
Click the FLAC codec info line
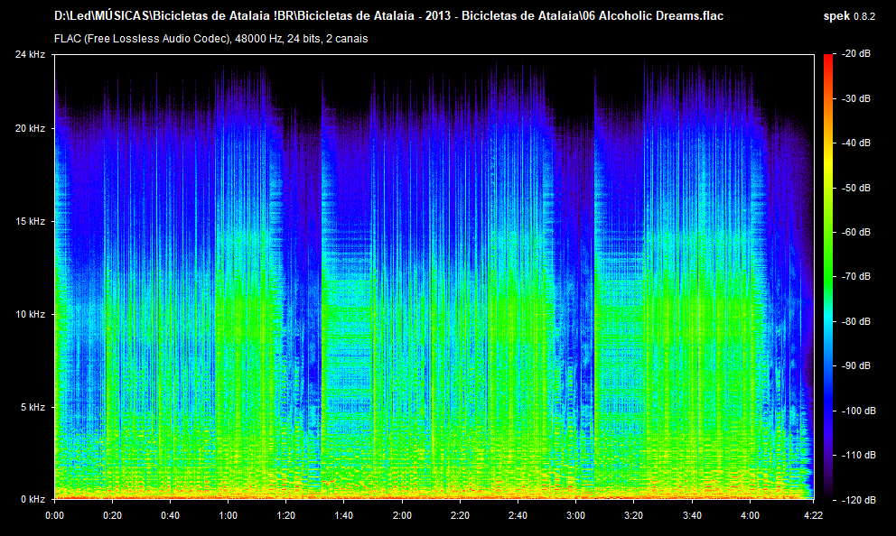(x=210, y=39)
